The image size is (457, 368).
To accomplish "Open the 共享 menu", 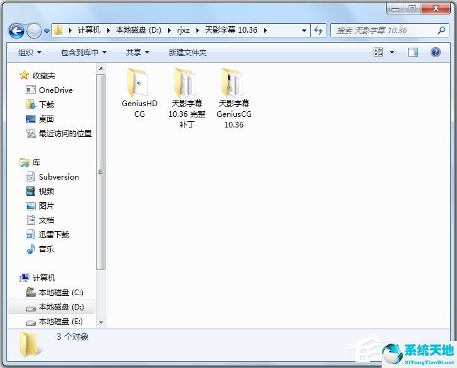I will (x=137, y=53).
